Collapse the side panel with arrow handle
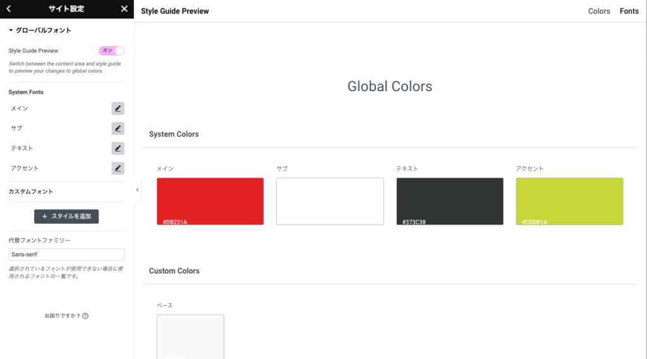647x359 pixels. [x=138, y=190]
